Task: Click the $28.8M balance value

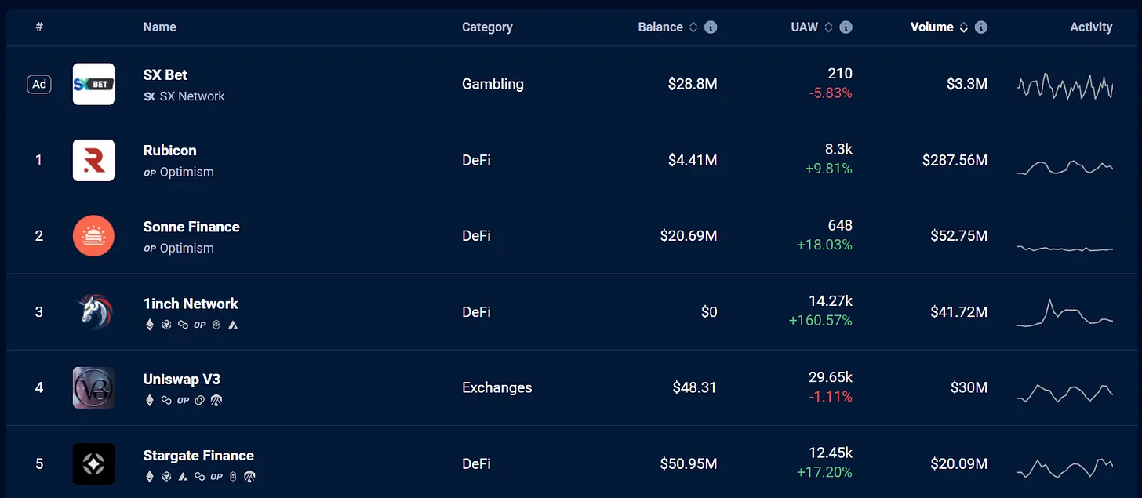Action: coord(693,84)
